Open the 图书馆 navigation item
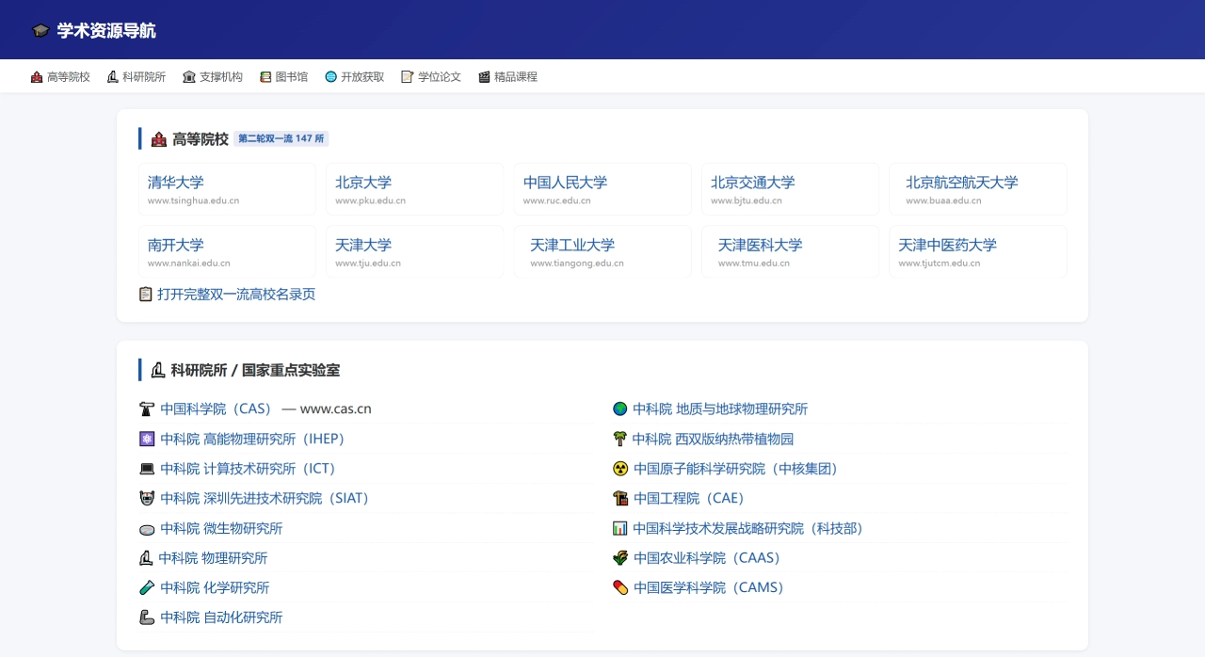 tap(283, 77)
